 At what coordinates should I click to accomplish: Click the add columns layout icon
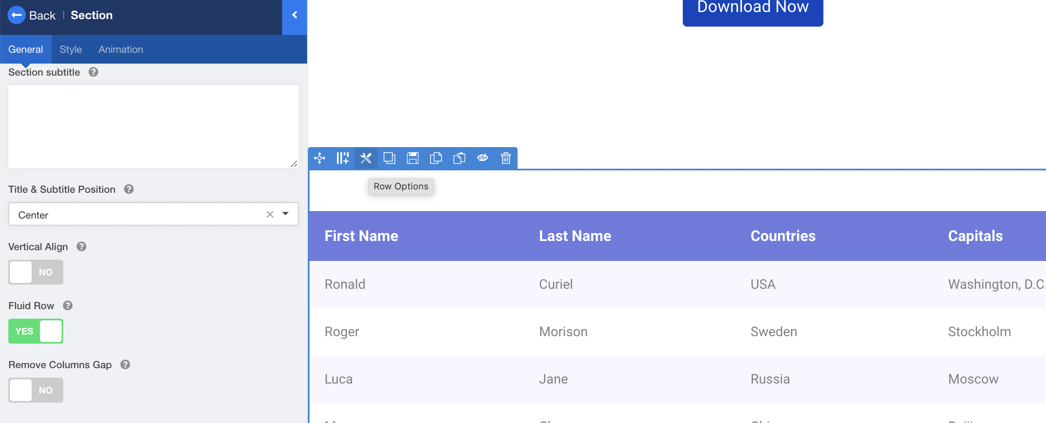coord(342,158)
